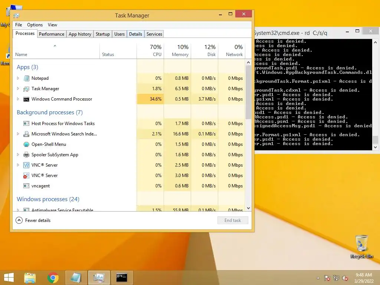
Task: Expand the Windows Command Processor row
Action: pos(18,99)
